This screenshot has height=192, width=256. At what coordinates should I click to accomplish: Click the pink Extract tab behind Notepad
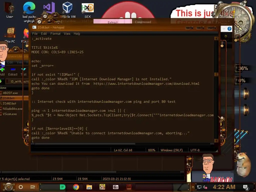[113, 22]
